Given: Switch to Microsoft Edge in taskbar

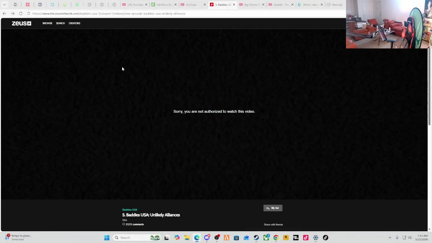Looking at the screenshot, I should (197, 238).
